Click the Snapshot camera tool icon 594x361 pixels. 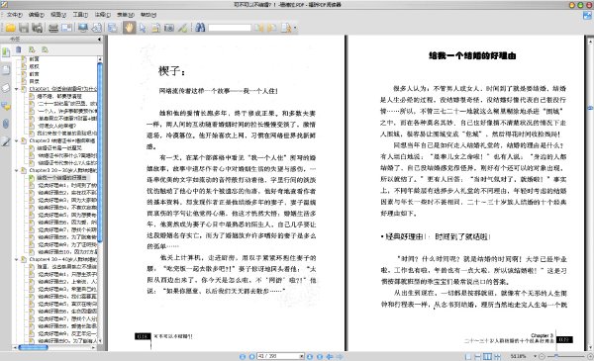[169, 28]
